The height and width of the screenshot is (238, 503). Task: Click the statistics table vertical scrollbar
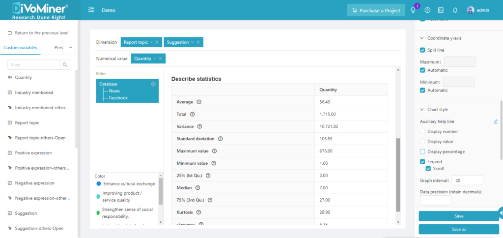tap(398, 175)
